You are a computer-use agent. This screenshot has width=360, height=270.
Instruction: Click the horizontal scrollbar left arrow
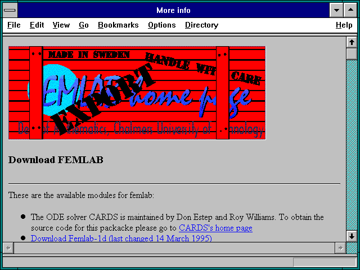pyautogui.click(x=8, y=248)
